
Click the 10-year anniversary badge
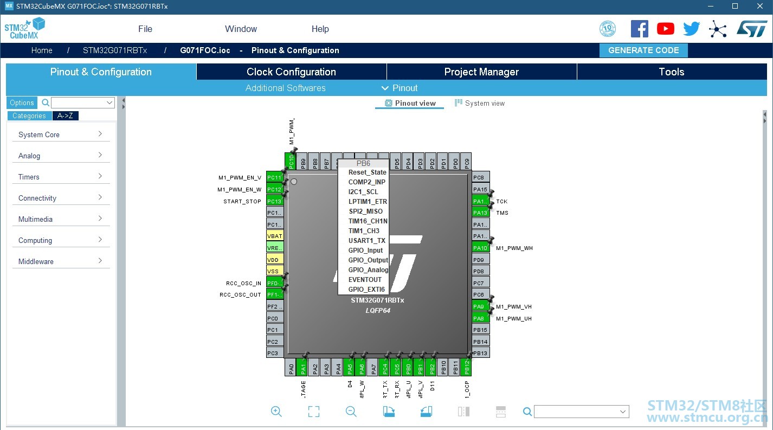tap(608, 29)
